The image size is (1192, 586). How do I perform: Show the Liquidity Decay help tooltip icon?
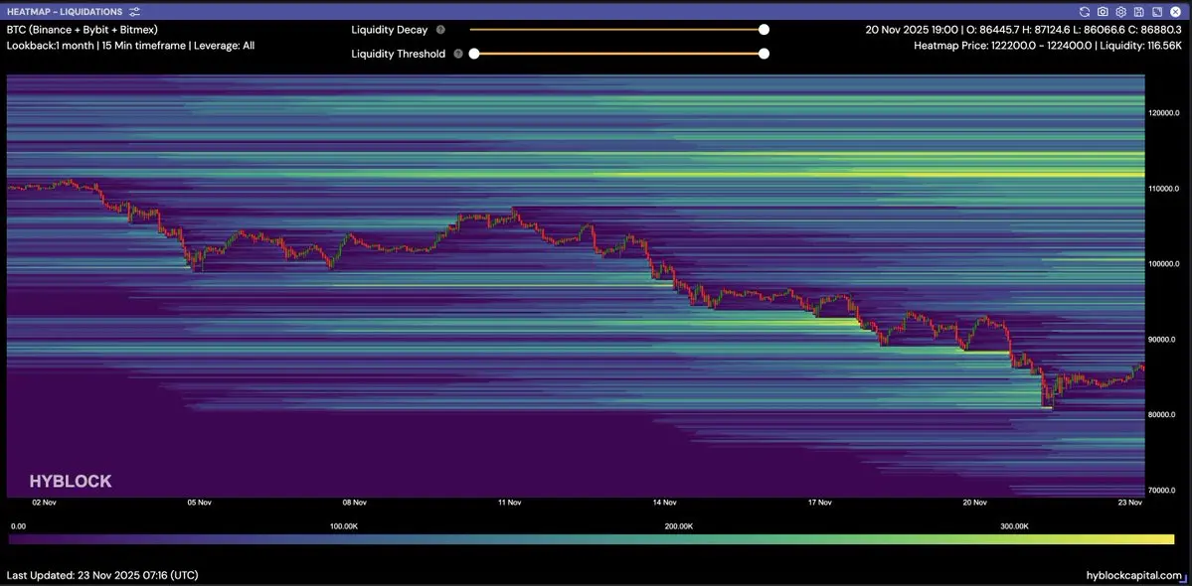[440, 30]
